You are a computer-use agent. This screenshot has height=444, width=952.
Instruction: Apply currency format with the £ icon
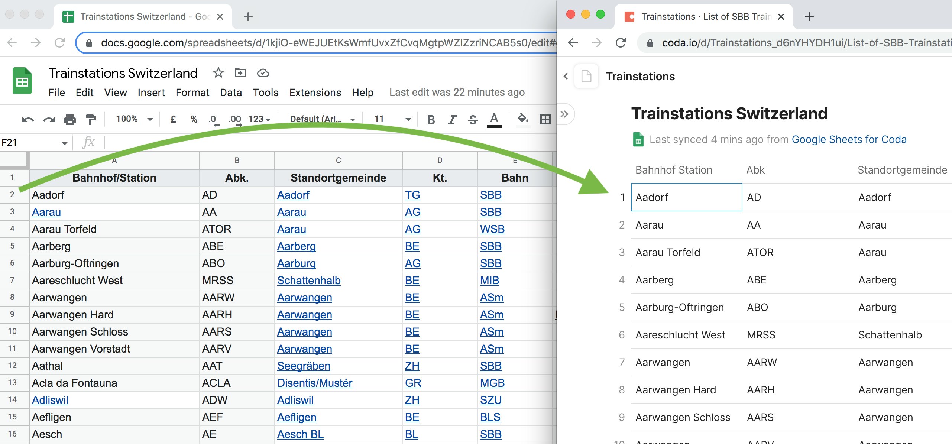coord(172,119)
